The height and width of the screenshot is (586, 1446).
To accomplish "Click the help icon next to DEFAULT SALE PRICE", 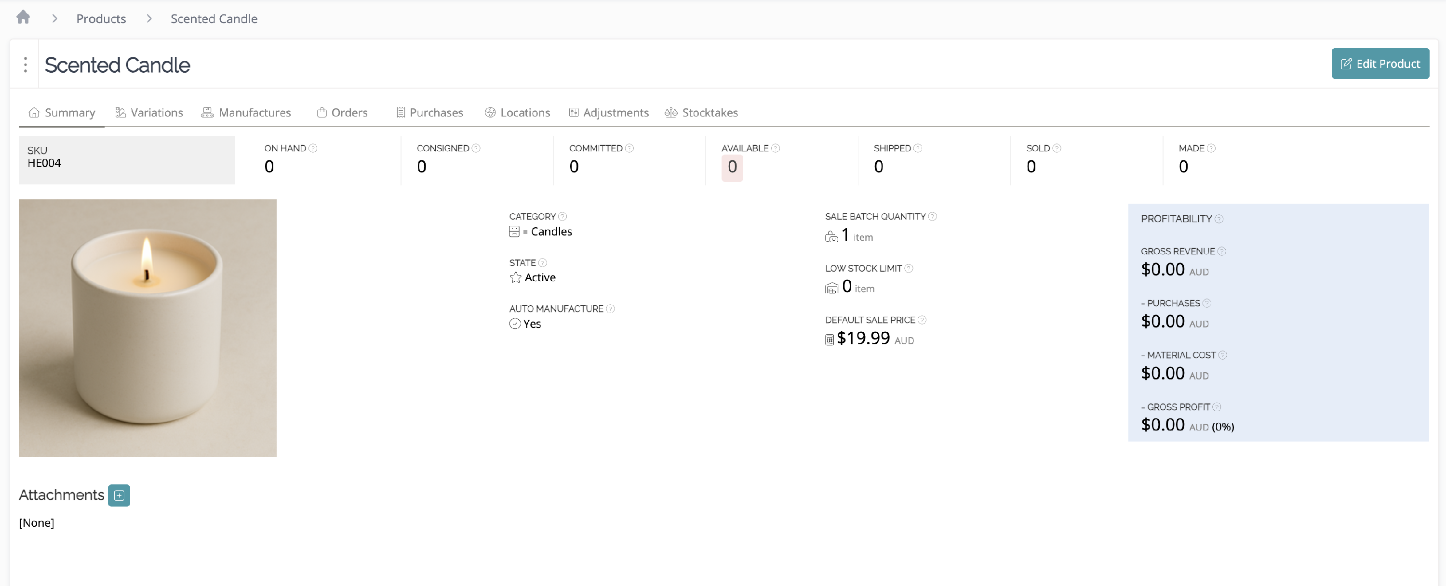I will [x=922, y=320].
